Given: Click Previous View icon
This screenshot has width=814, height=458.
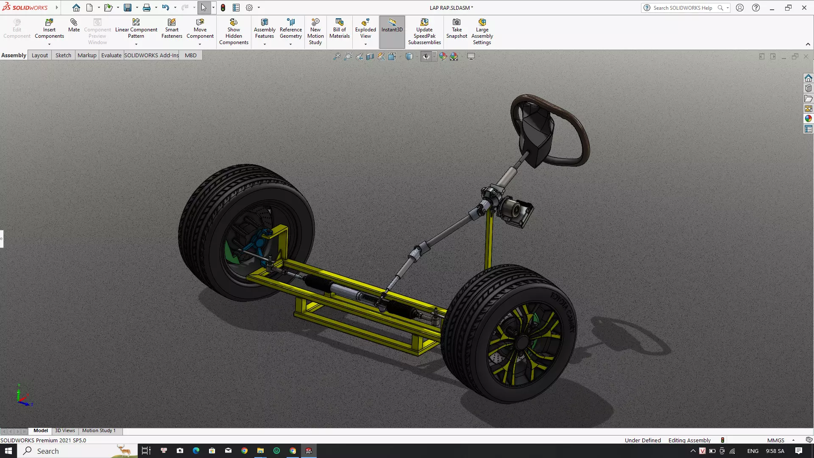Looking at the screenshot, I should (x=360, y=56).
